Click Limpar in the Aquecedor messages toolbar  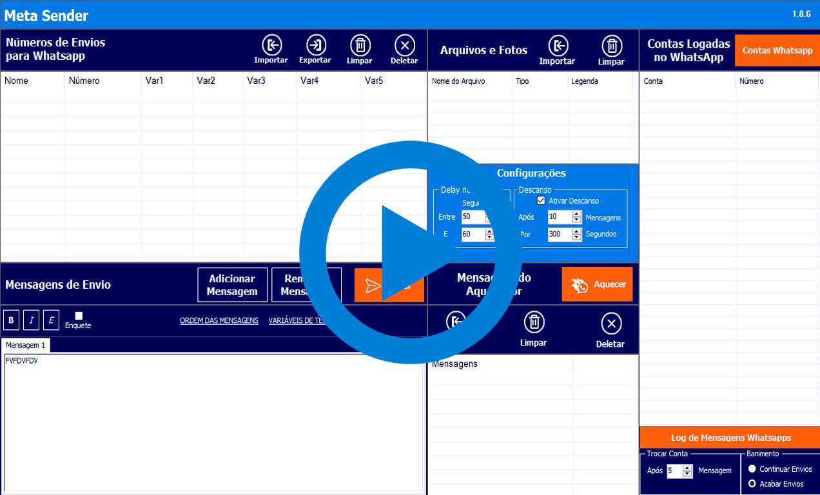pos(534,329)
